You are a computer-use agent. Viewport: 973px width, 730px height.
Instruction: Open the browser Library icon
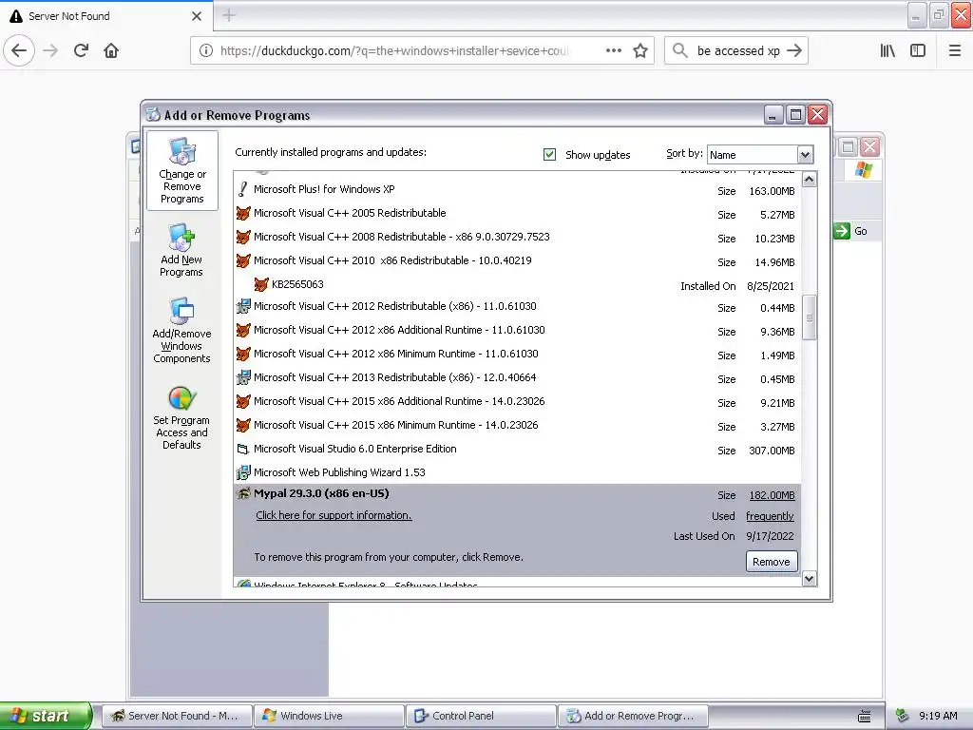pos(887,50)
